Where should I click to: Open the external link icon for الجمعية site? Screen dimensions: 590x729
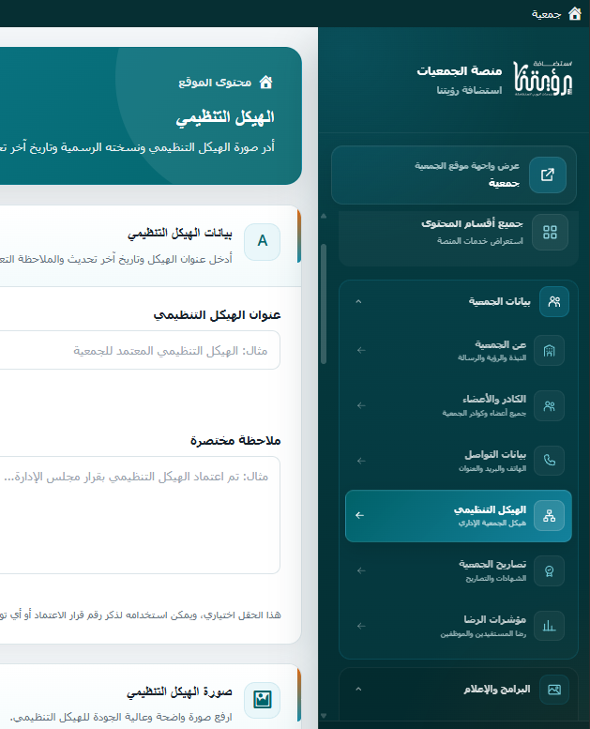point(548,175)
